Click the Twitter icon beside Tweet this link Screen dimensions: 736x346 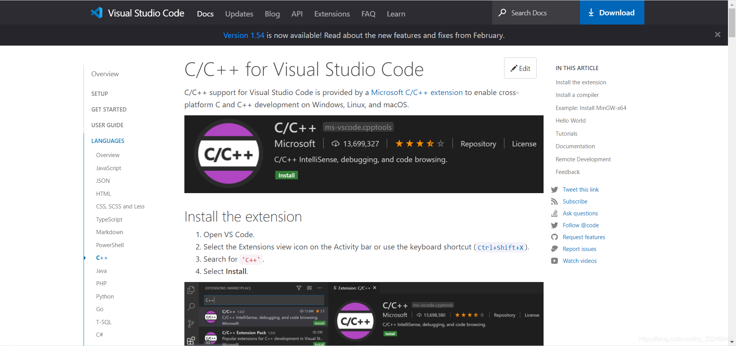click(x=554, y=190)
